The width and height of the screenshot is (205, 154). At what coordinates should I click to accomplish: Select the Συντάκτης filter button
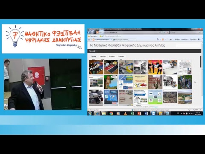coord(121,56)
